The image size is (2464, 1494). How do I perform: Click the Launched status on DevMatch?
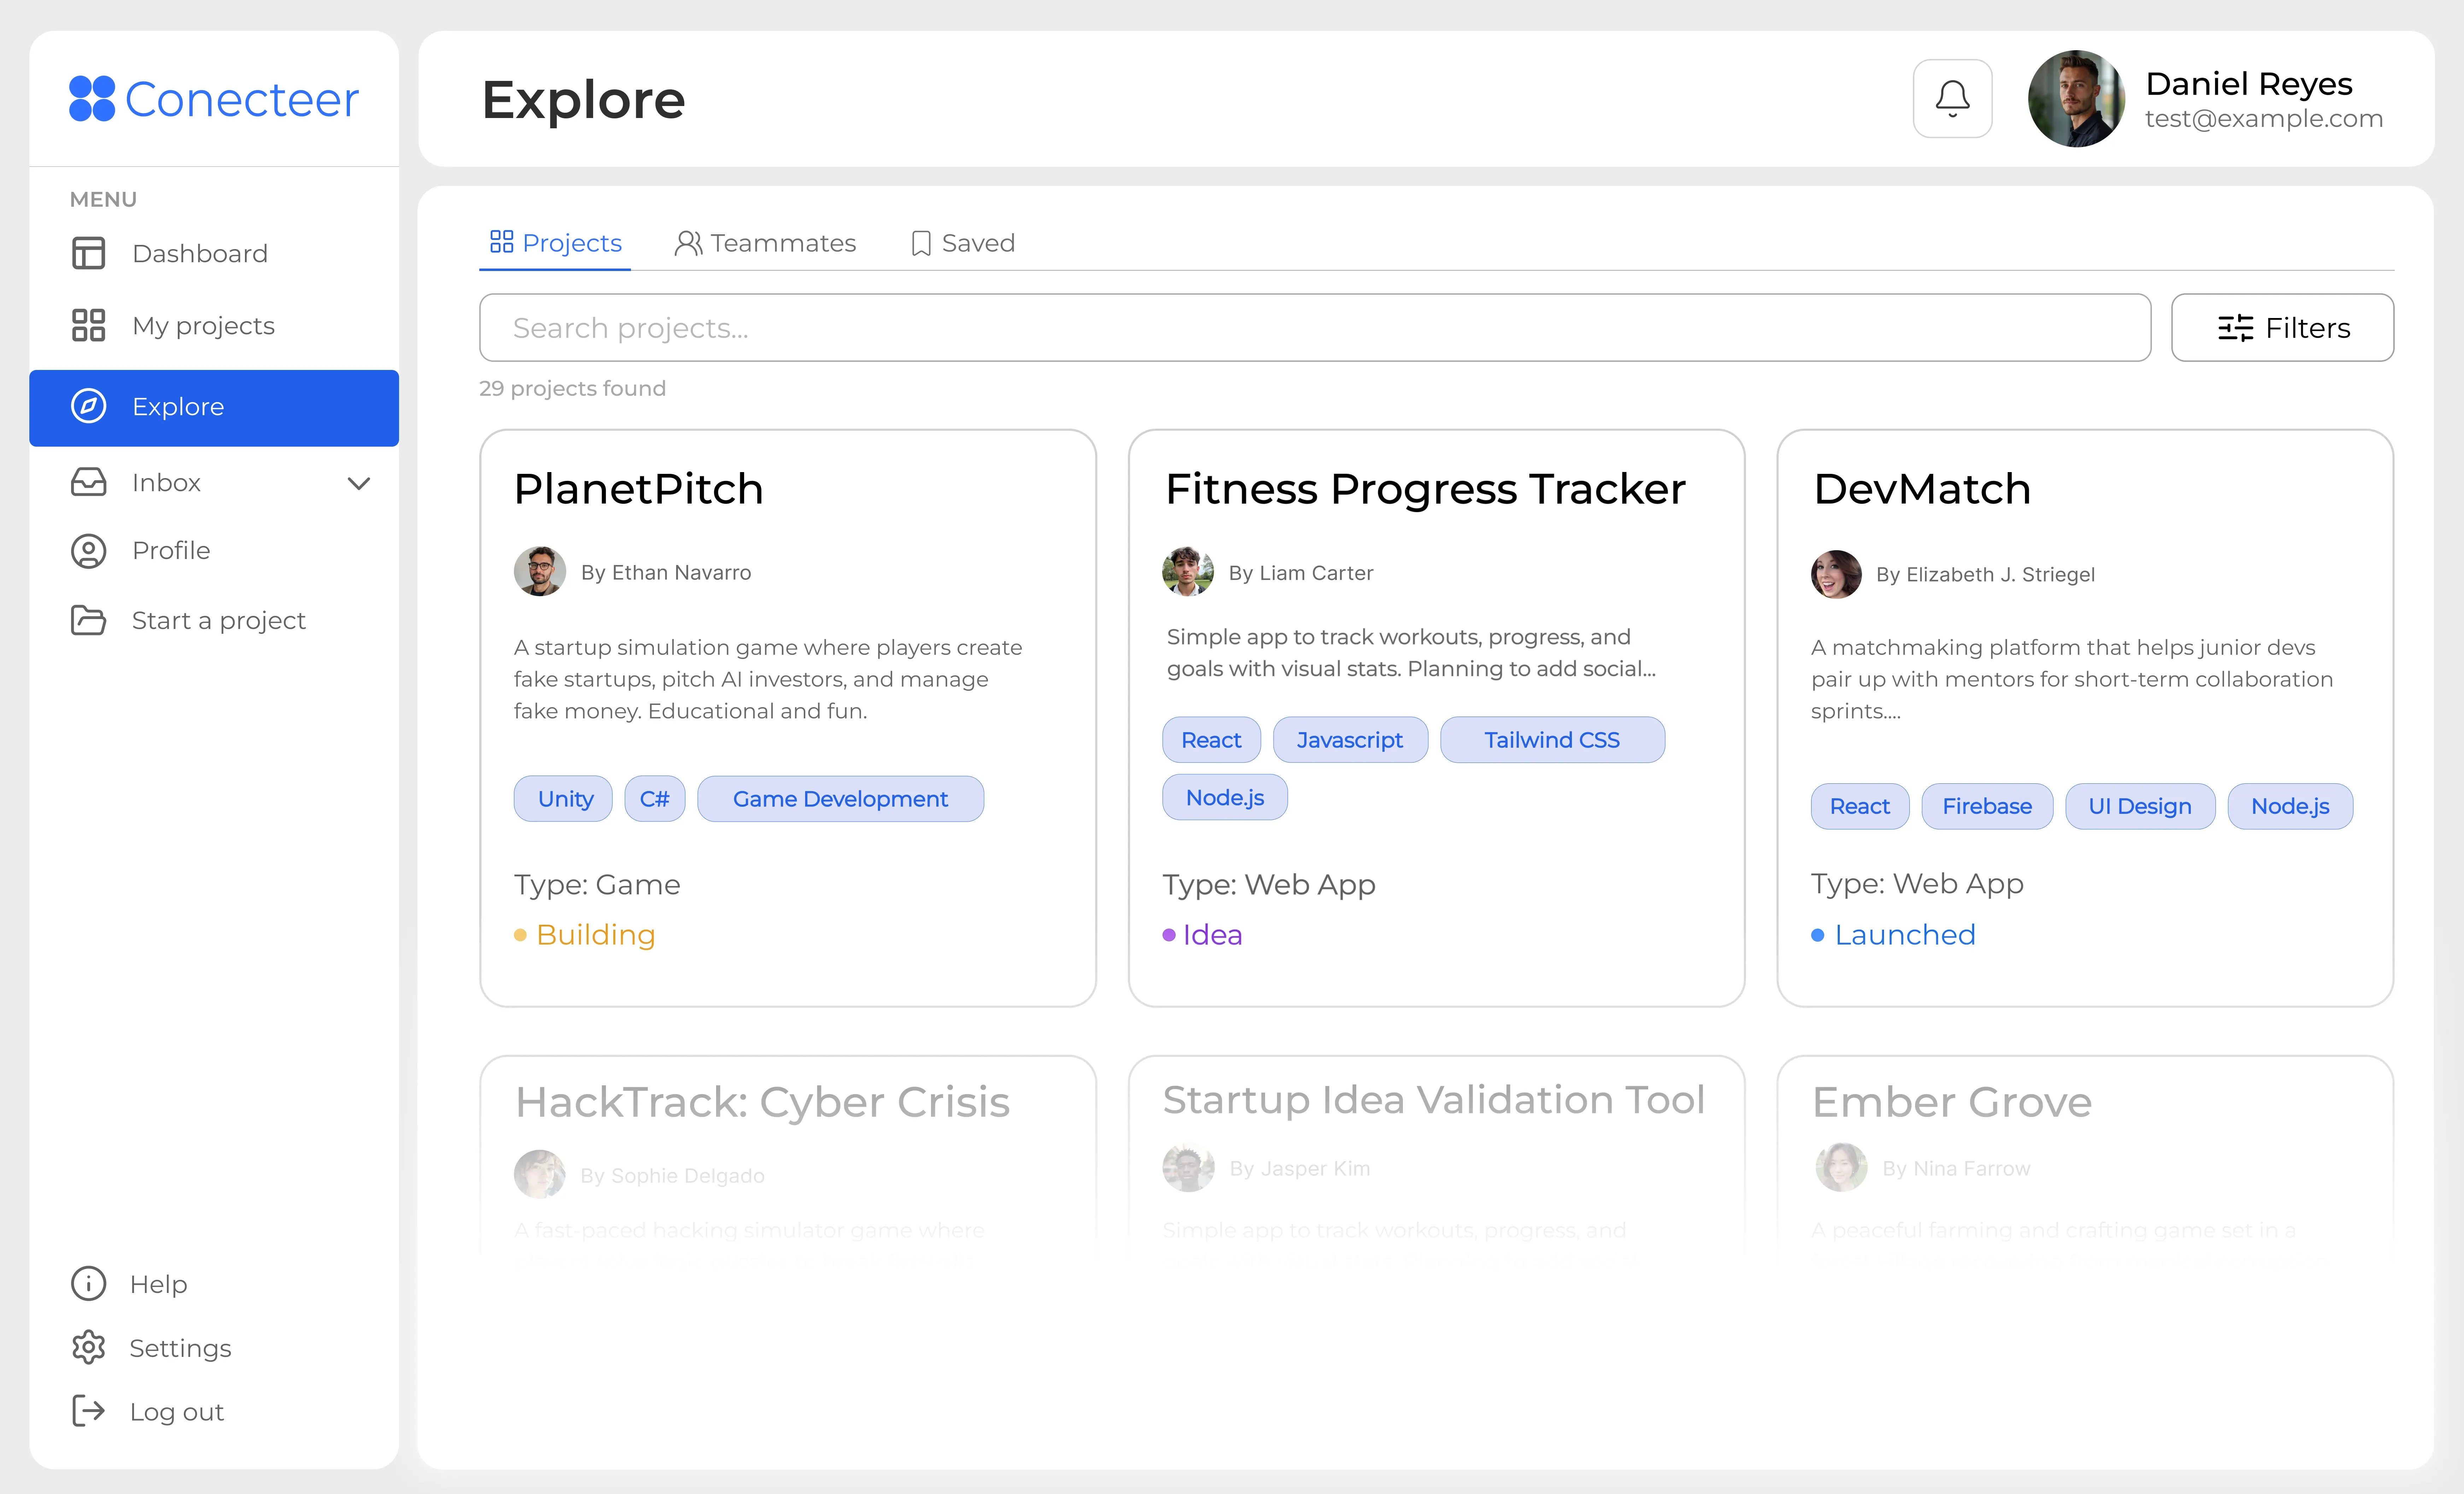pos(1893,935)
